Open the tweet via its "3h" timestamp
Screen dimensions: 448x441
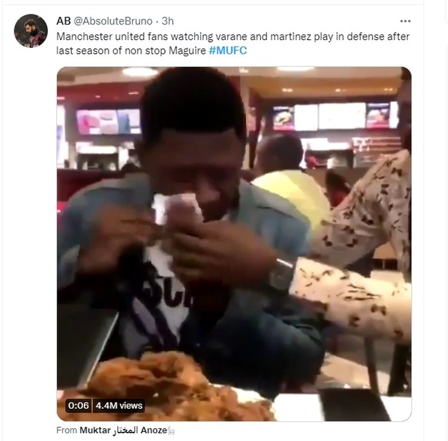point(168,21)
